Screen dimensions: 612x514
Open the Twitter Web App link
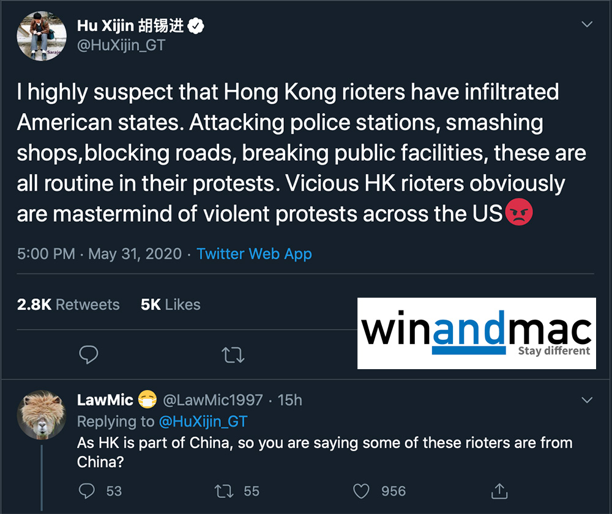pyautogui.click(x=254, y=254)
